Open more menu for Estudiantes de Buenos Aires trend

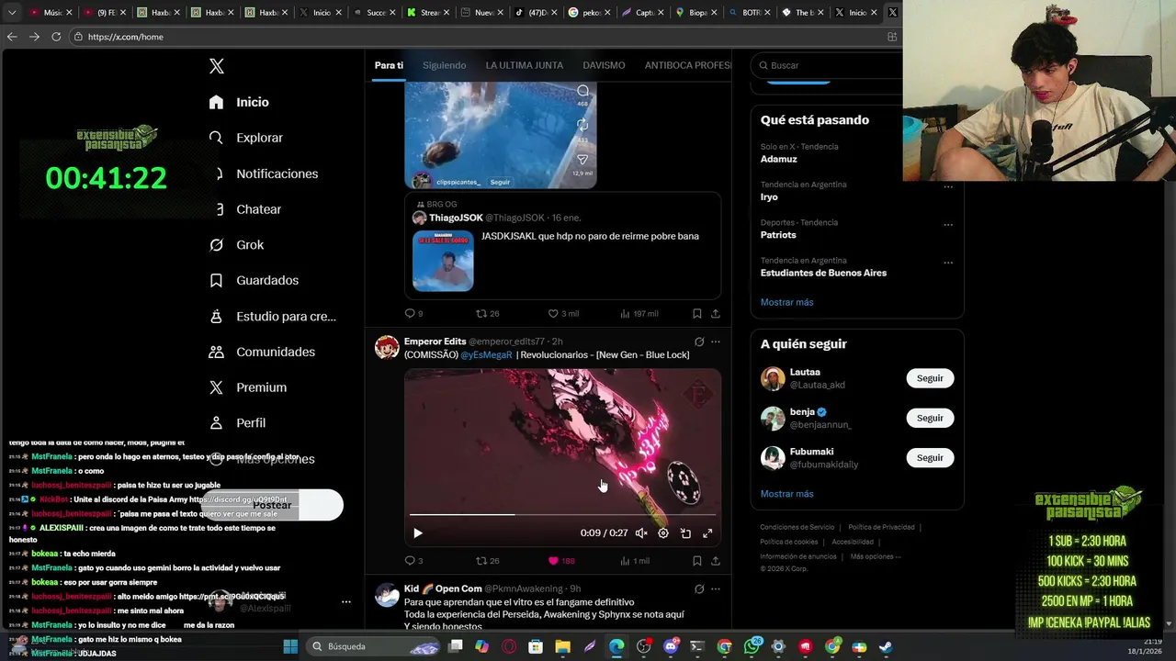[x=948, y=263]
